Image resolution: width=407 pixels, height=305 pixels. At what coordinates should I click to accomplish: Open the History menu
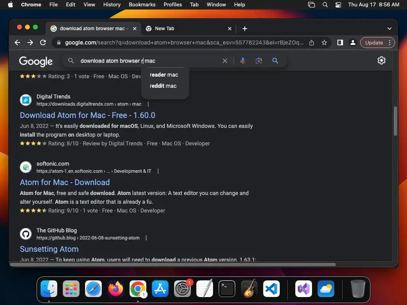pos(112,5)
